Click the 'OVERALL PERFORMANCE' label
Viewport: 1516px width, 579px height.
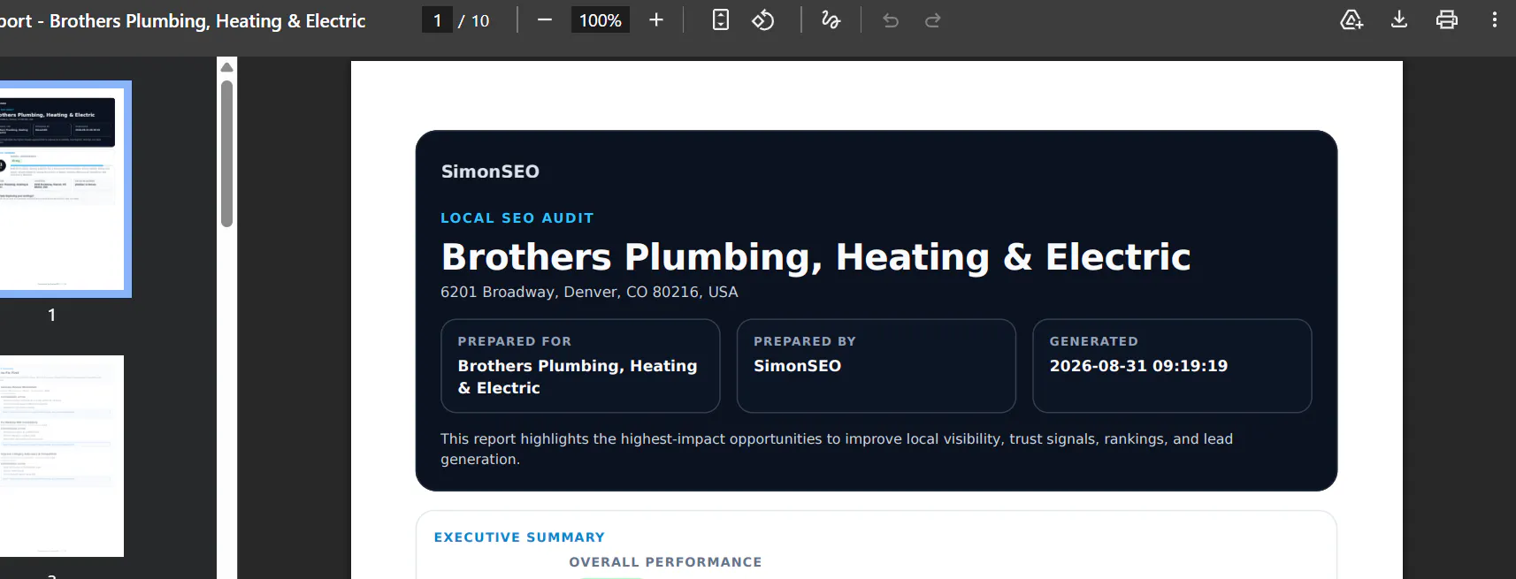[x=665, y=562]
